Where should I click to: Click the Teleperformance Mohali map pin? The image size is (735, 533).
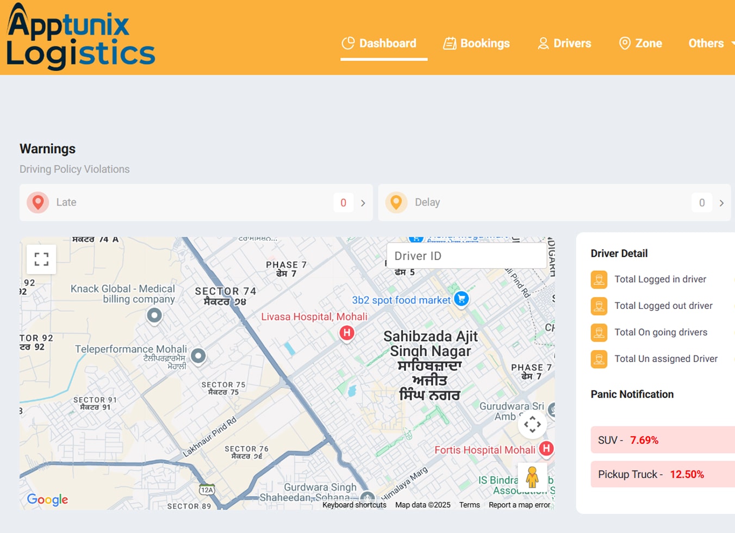click(x=198, y=356)
